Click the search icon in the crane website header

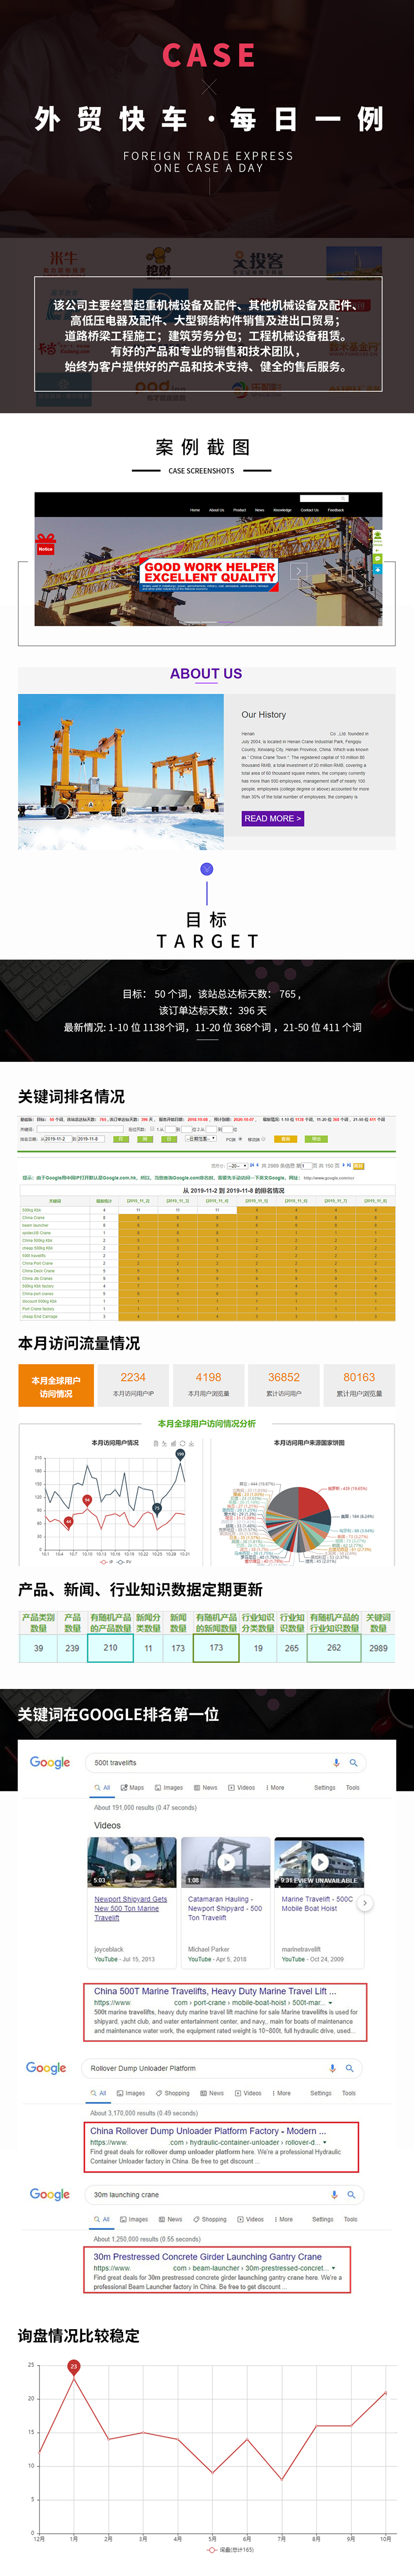tap(344, 498)
